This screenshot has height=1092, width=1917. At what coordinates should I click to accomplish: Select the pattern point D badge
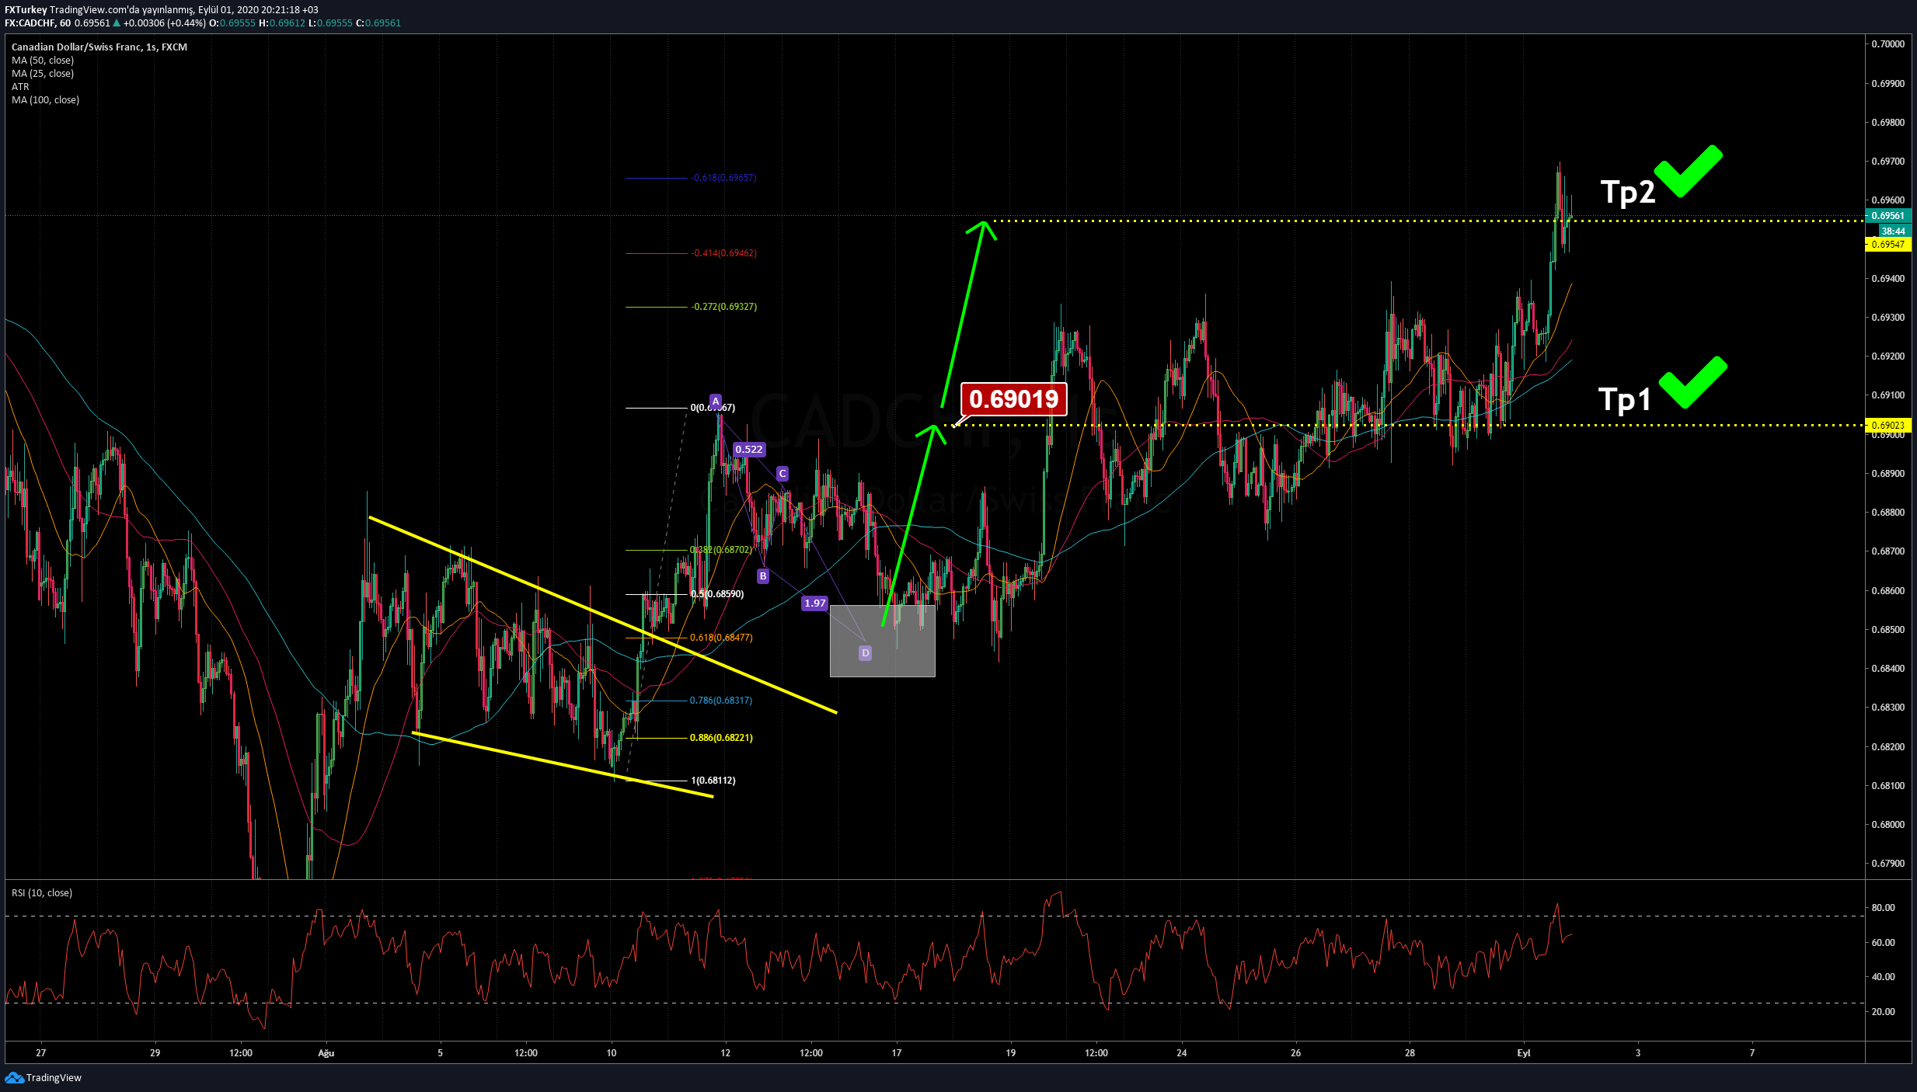click(865, 653)
